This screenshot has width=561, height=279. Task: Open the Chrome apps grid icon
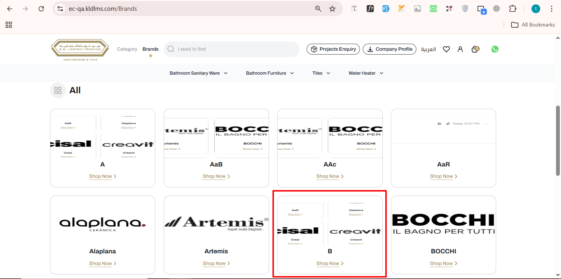[9, 25]
